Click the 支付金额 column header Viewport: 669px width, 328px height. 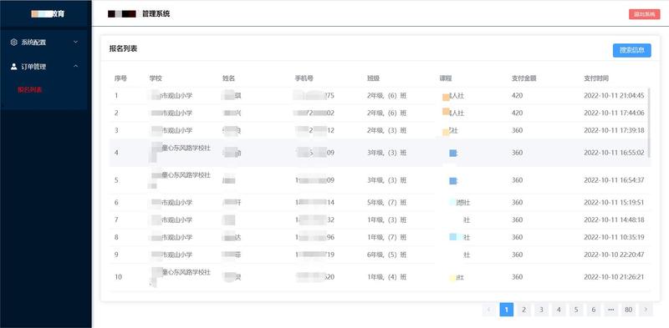pos(524,78)
